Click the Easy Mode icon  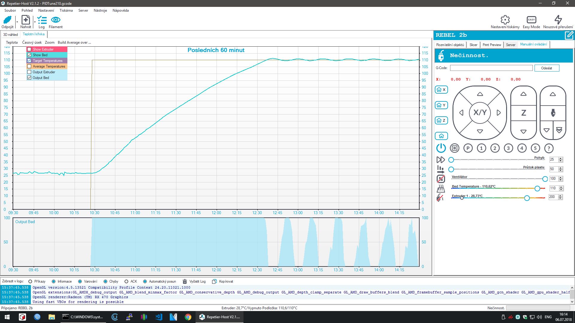click(531, 20)
